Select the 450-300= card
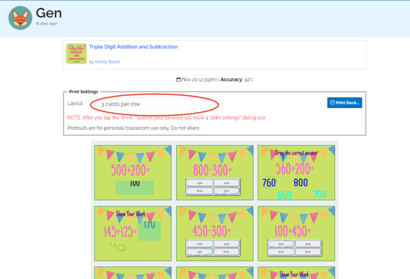The width and height of the screenshot is (410, 279). pyautogui.click(x=215, y=234)
